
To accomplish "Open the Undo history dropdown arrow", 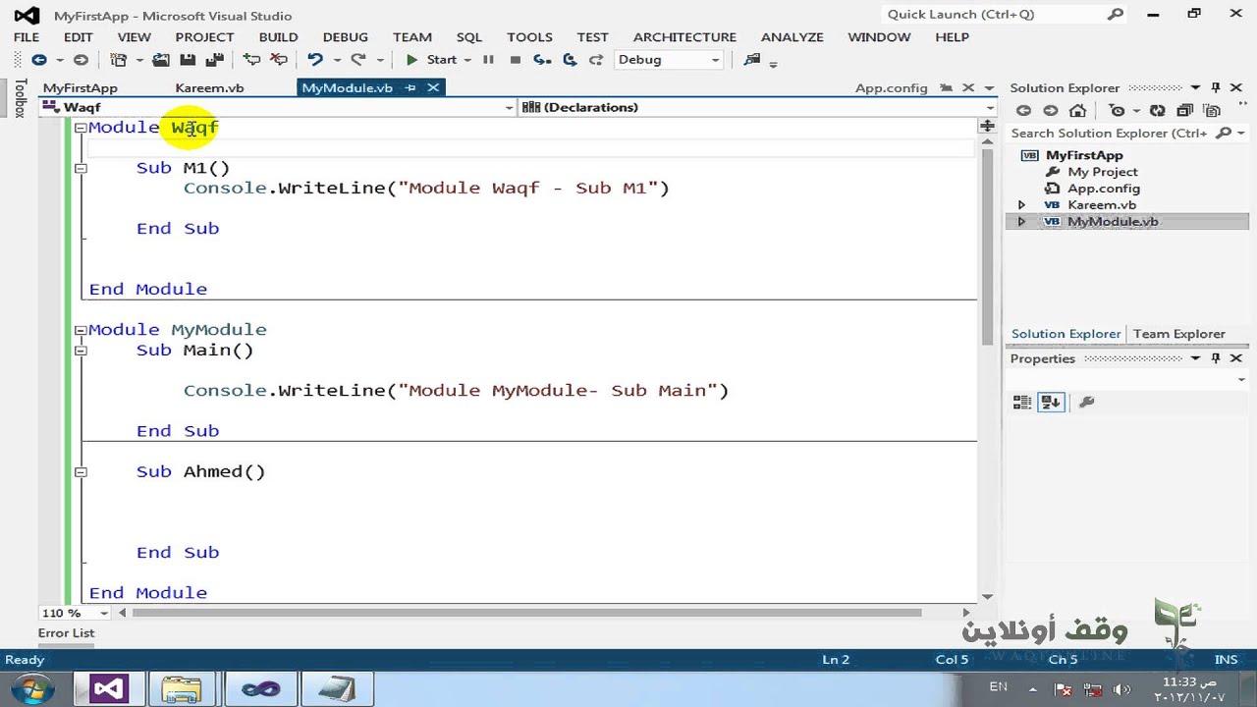I will [336, 60].
